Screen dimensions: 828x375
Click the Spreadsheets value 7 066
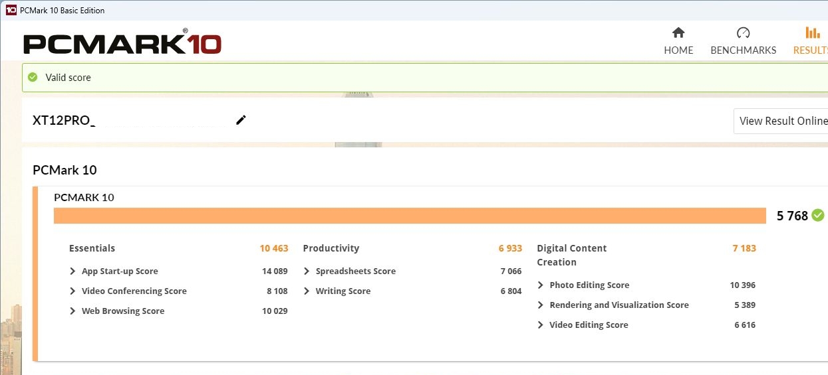pos(511,271)
